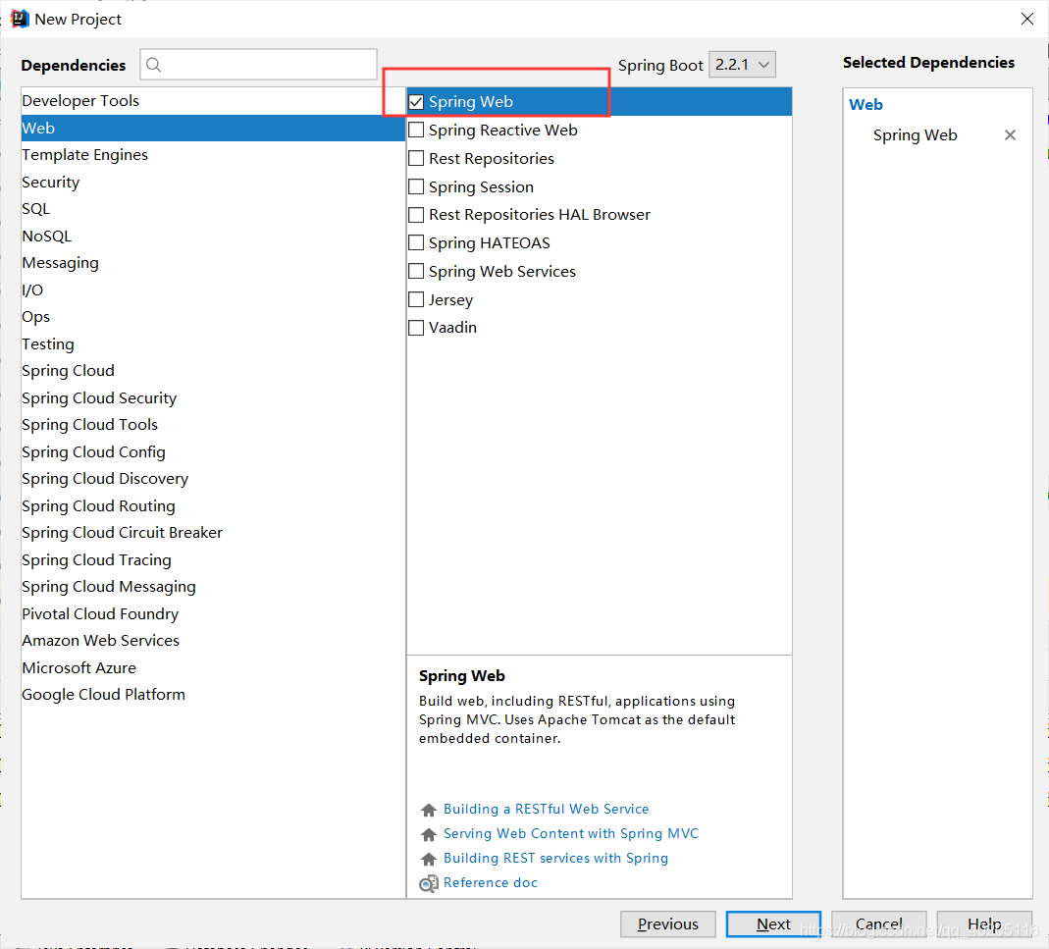Tick Rest Repositories HAL Browser checkbox
The height and width of the screenshot is (949, 1049).
click(416, 215)
